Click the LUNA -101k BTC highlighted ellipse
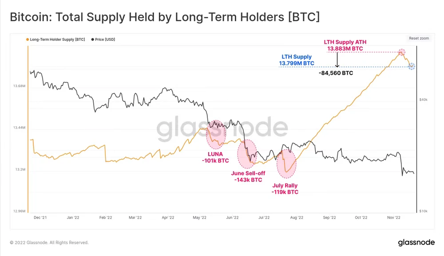This screenshot has height=256, width=444. 216,134
